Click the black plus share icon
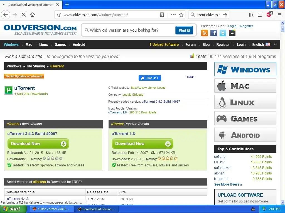Image resolution: width=285 pixels, height=213 pixels. pyautogui.click(x=232, y=33)
